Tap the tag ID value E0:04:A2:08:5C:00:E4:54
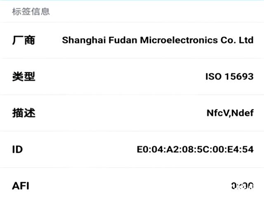264x199 pixels. (x=195, y=149)
